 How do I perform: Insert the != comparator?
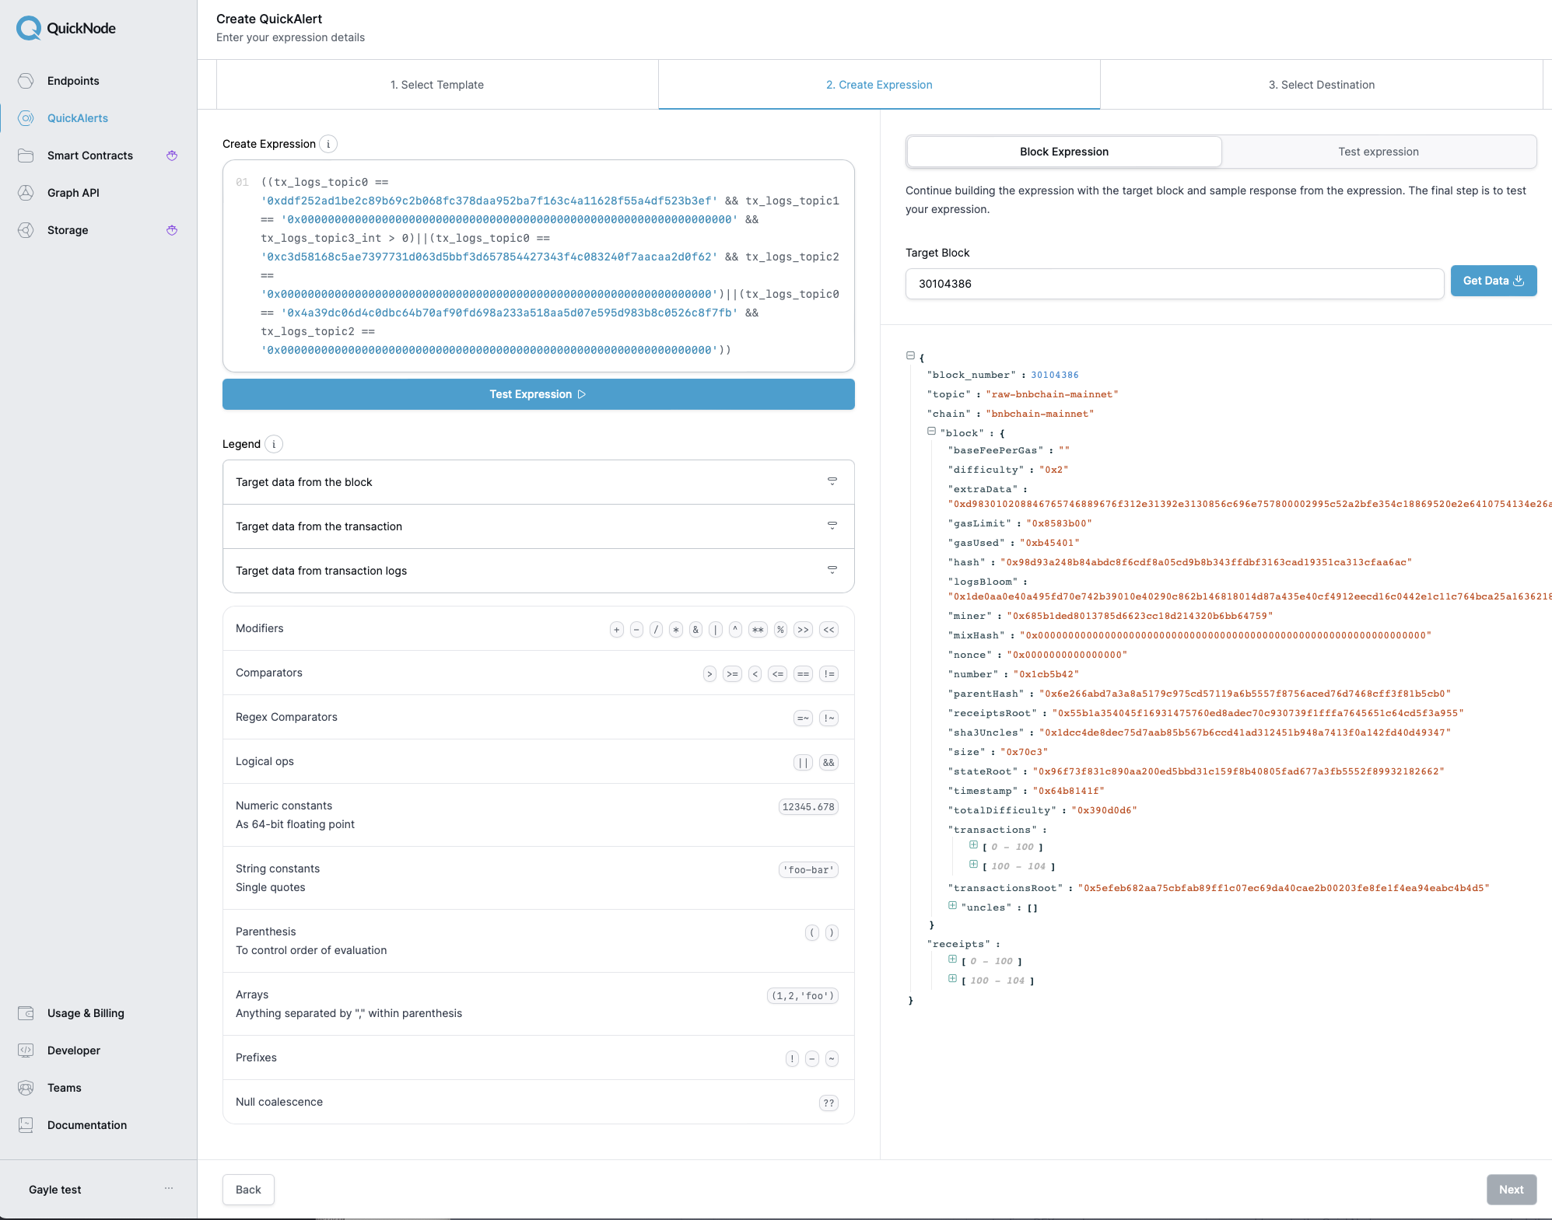[829, 674]
